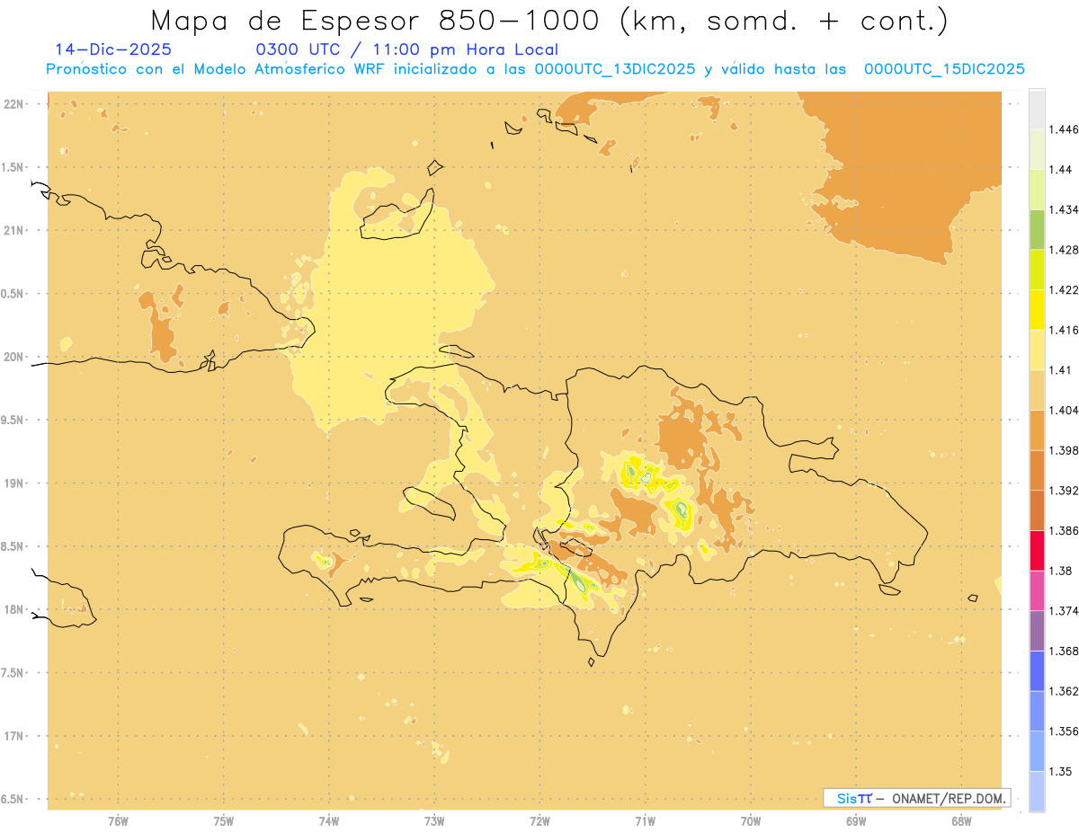The image size is (1079, 833).
Task: Pick the red swatch between 1.38 and 1.386
Action: pyautogui.click(x=1037, y=550)
